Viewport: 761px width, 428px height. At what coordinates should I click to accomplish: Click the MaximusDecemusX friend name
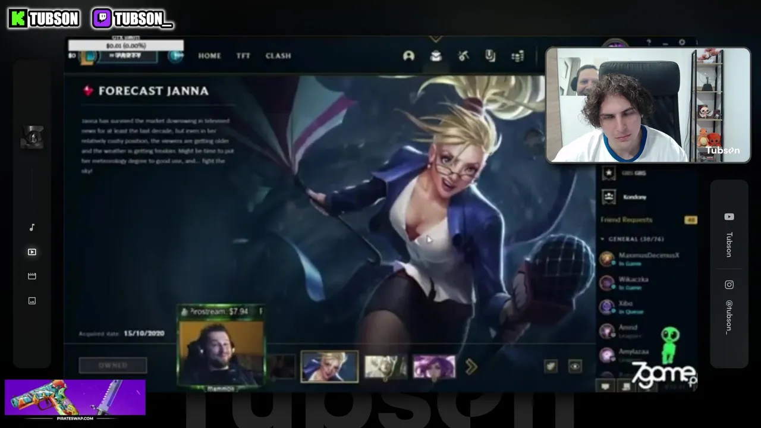[x=649, y=255]
